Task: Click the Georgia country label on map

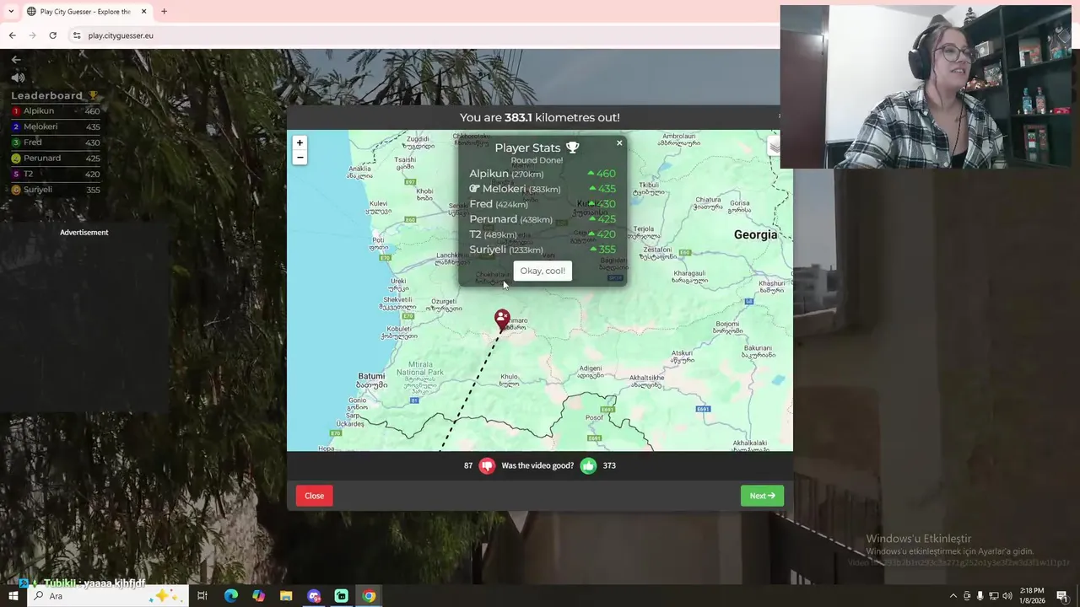Action: tap(755, 234)
